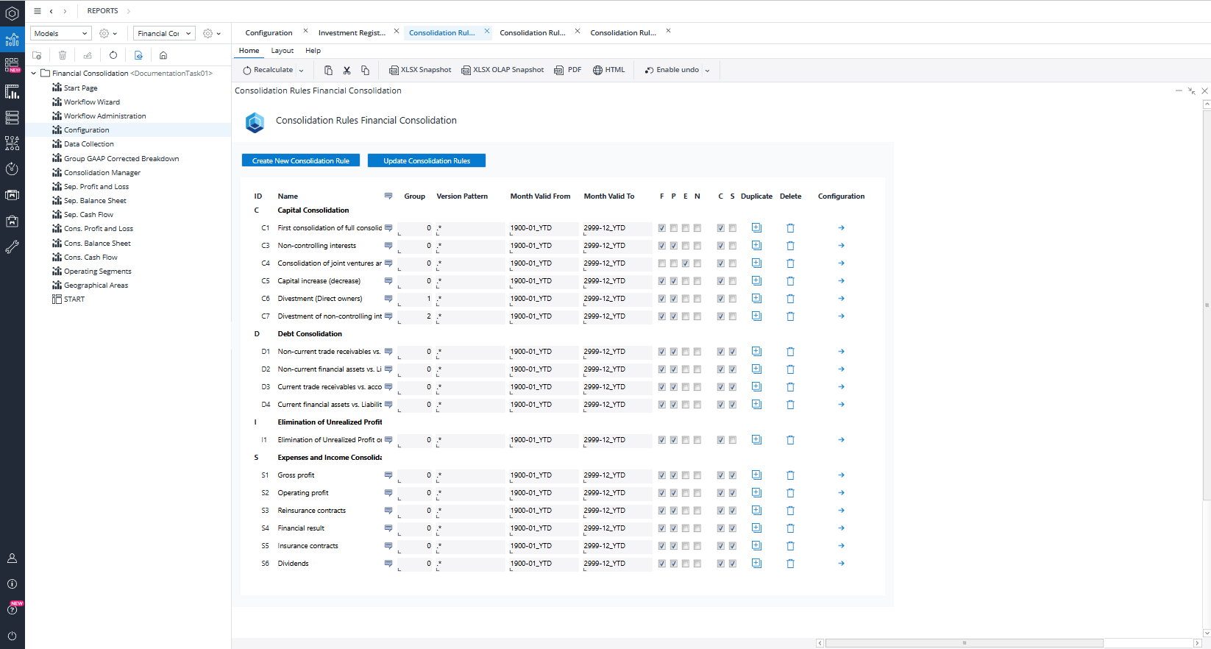
Task: Expand the Recalculate dropdown arrow
Action: pyautogui.click(x=301, y=71)
